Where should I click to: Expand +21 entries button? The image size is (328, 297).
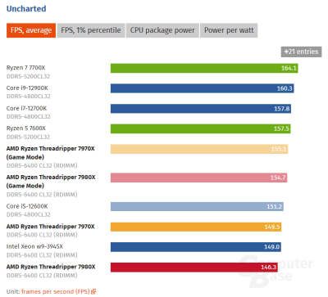coord(301,52)
